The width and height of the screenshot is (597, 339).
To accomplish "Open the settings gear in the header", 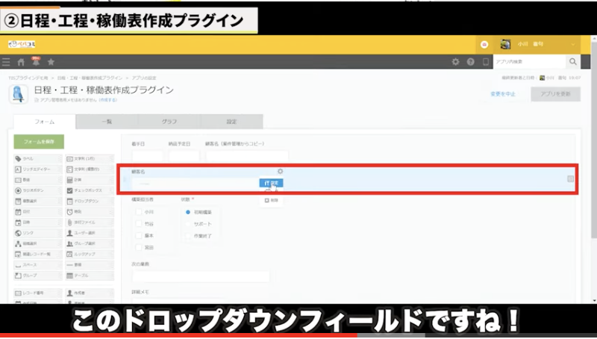I will click(x=456, y=62).
